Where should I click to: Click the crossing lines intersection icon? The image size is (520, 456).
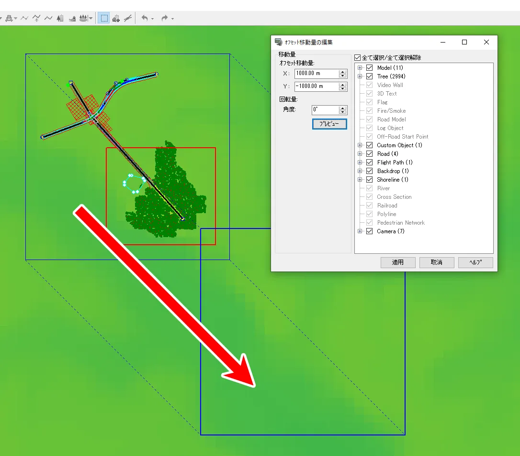click(x=128, y=18)
